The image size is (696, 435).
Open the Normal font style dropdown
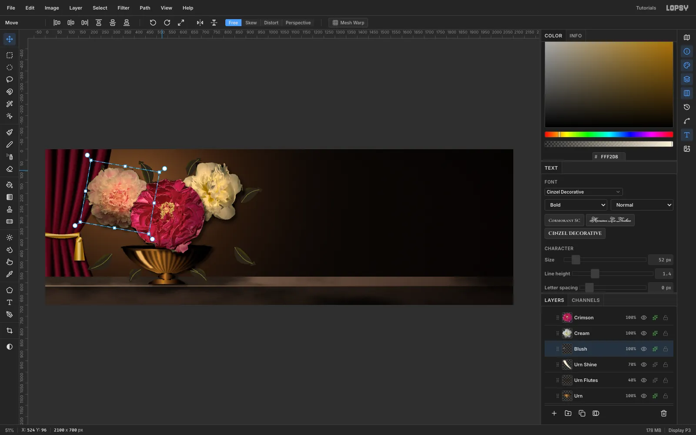coord(642,205)
